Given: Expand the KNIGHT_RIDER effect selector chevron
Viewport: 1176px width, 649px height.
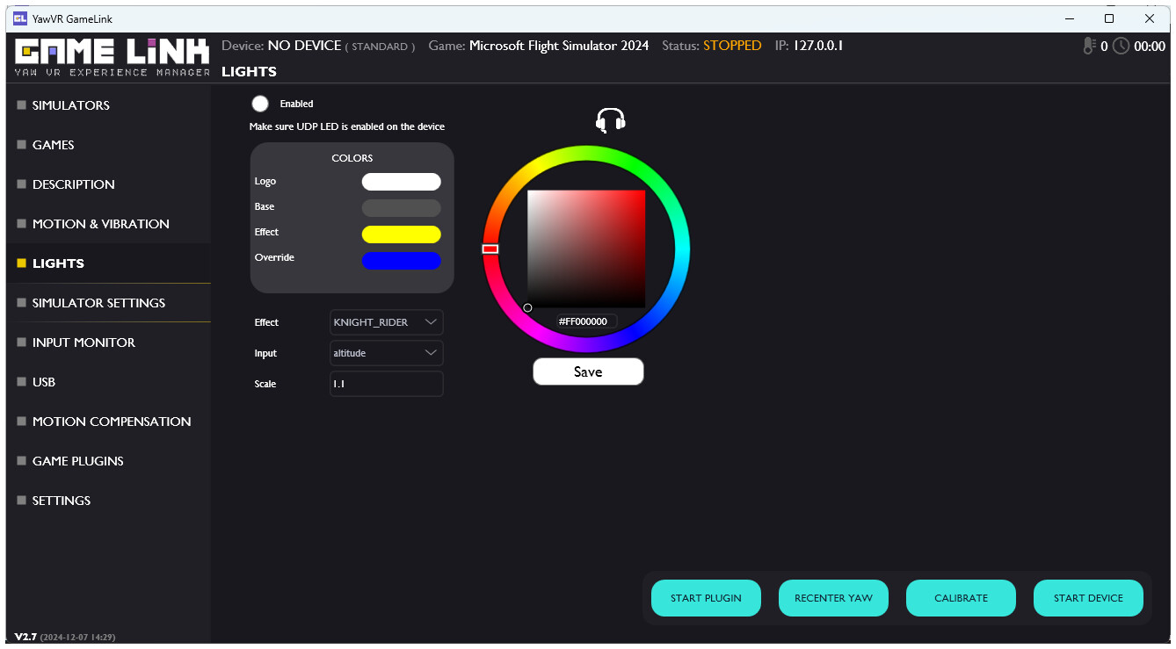Looking at the screenshot, I should click(x=432, y=321).
